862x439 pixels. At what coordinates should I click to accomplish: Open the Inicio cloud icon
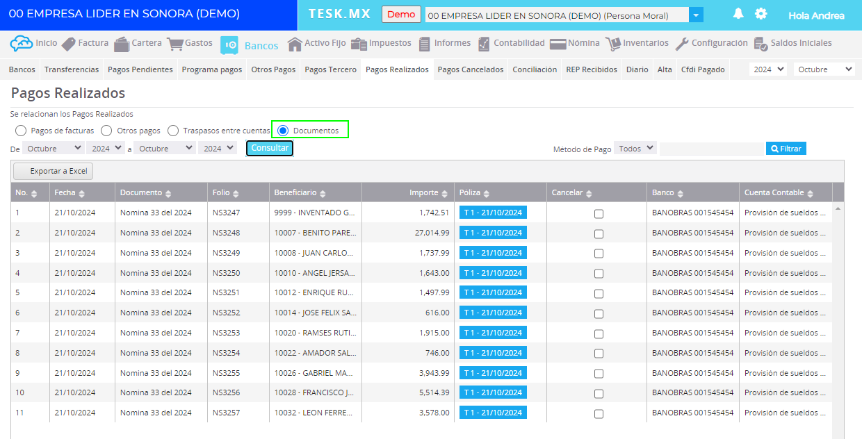[21, 44]
